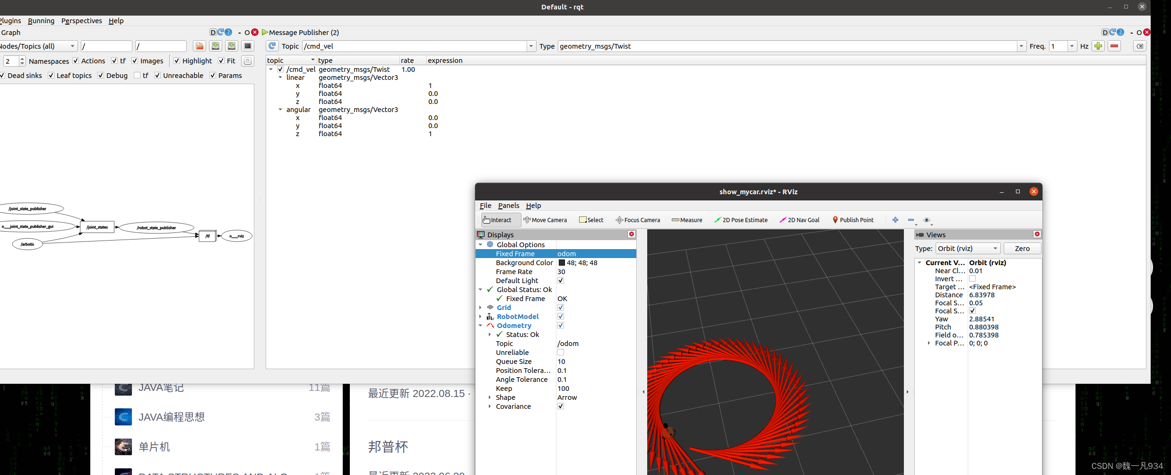Refresh topics in Message Publisher
This screenshot has height=475, width=1171.
click(272, 46)
